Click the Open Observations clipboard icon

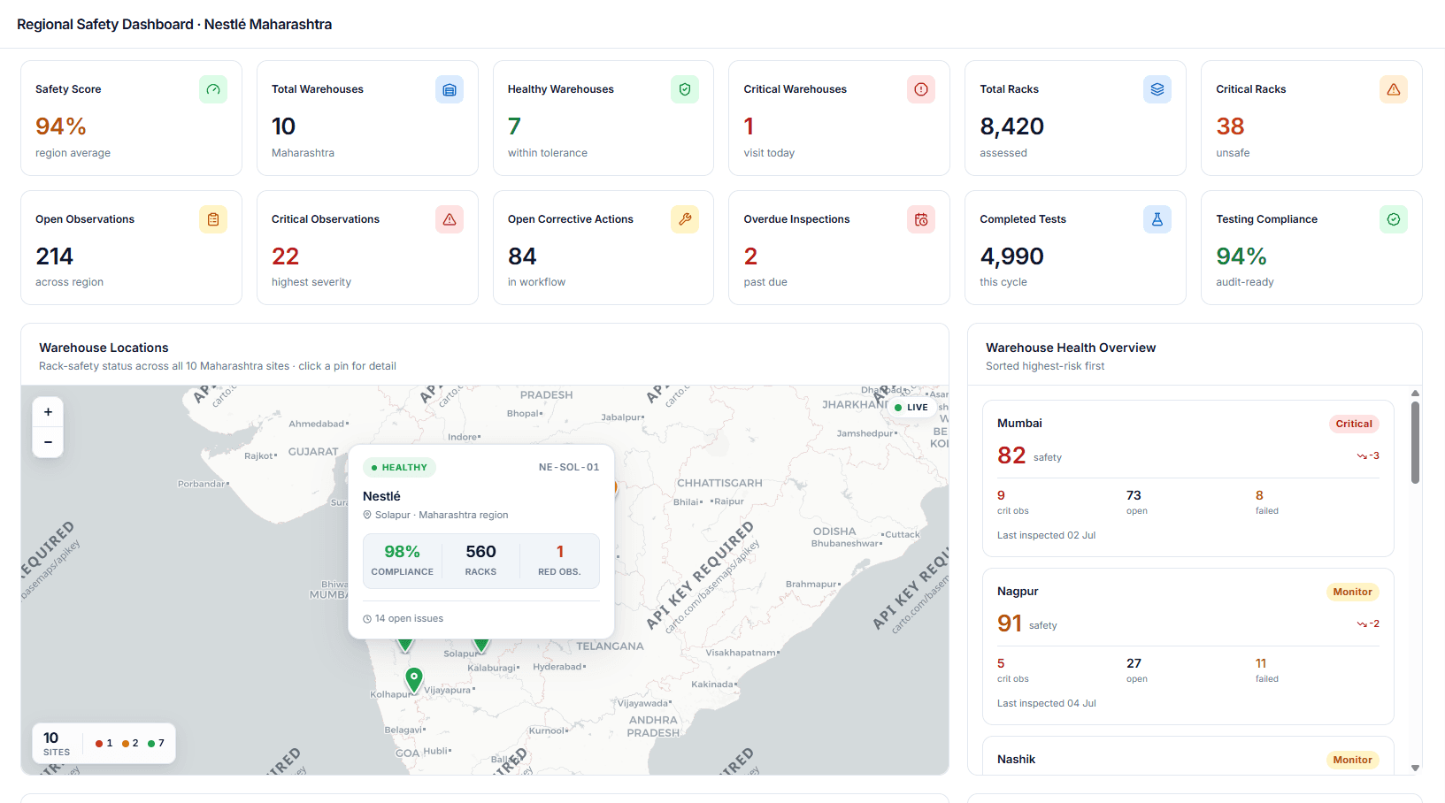pyautogui.click(x=213, y=219)
